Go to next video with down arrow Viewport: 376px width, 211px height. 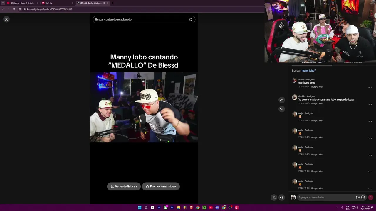(x=281, y=109)
